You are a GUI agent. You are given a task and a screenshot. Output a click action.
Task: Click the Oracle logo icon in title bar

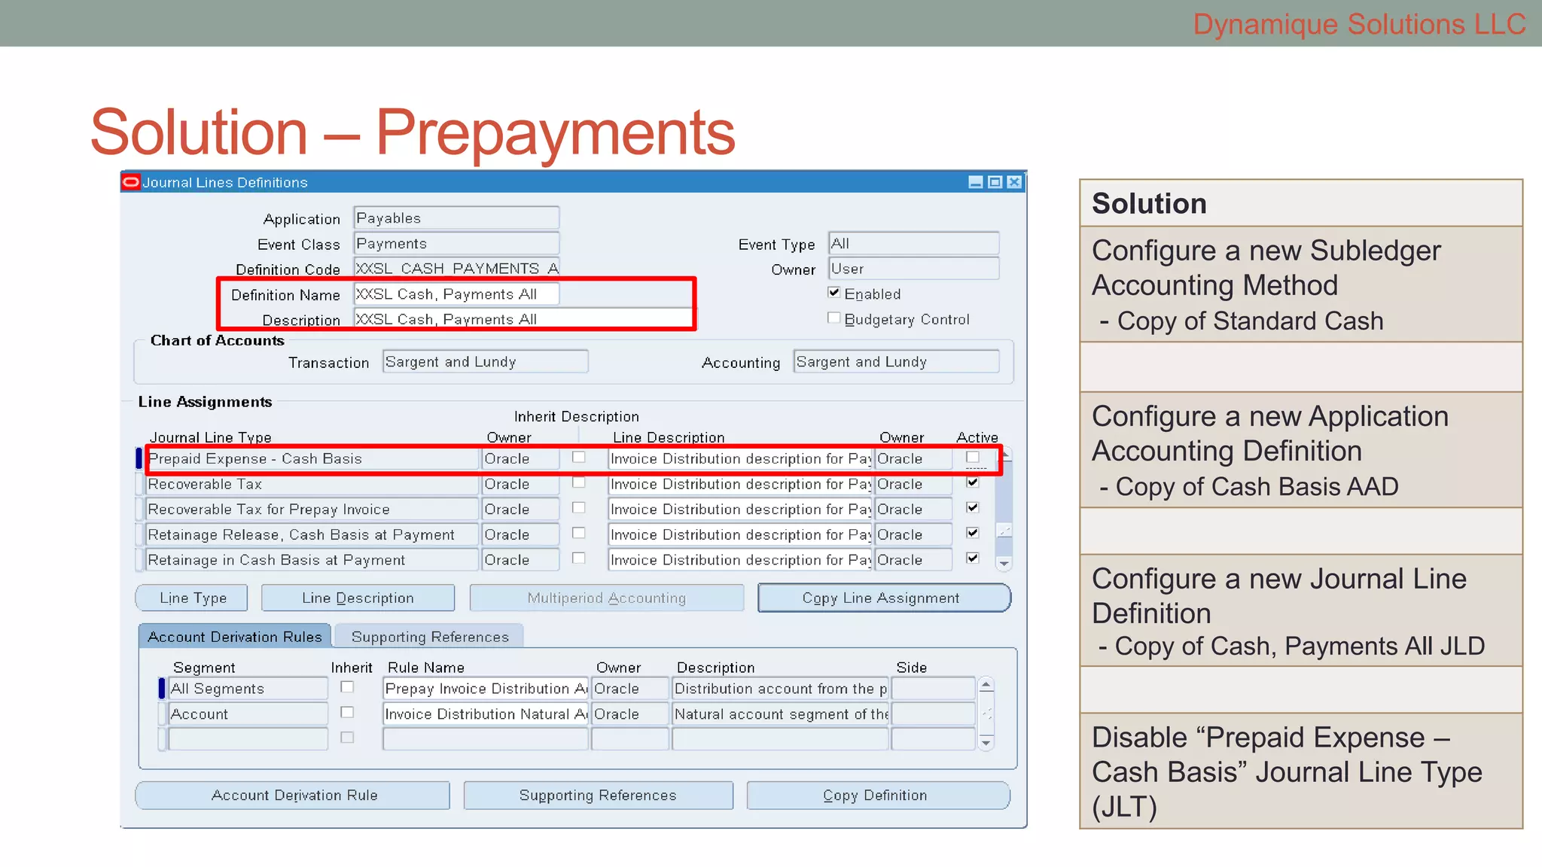[131, 182]
